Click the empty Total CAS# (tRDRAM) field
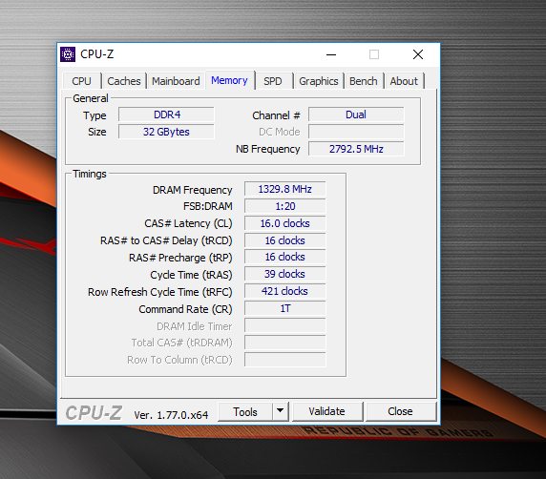Image resolution: width=546 pixels, height=479 pixels. (x=284, y=343)
